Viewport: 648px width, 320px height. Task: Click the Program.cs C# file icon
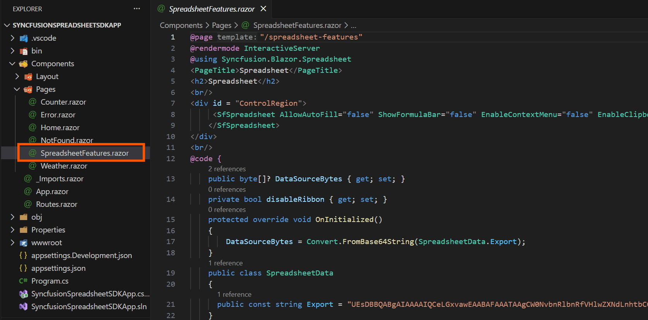tap(23, 281)
